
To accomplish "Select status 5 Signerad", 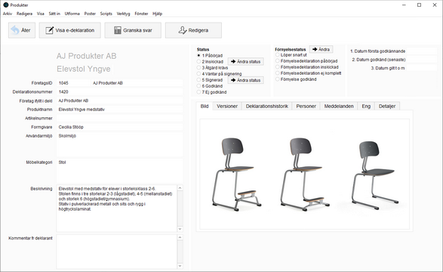I will [x=198, y=80].
